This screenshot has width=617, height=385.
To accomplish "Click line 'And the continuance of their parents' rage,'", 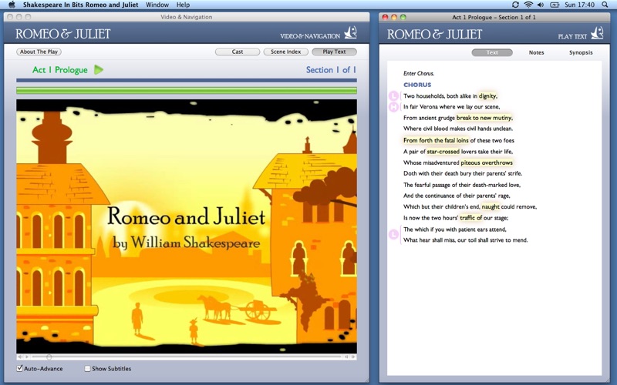I will click(x=457, y=196).
